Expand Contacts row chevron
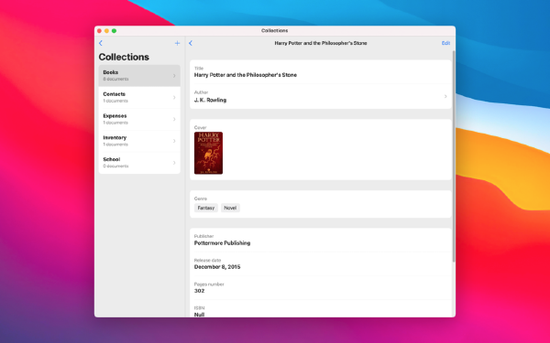The image size is (550, 343). pyautogui.click(x=174, y=97)
